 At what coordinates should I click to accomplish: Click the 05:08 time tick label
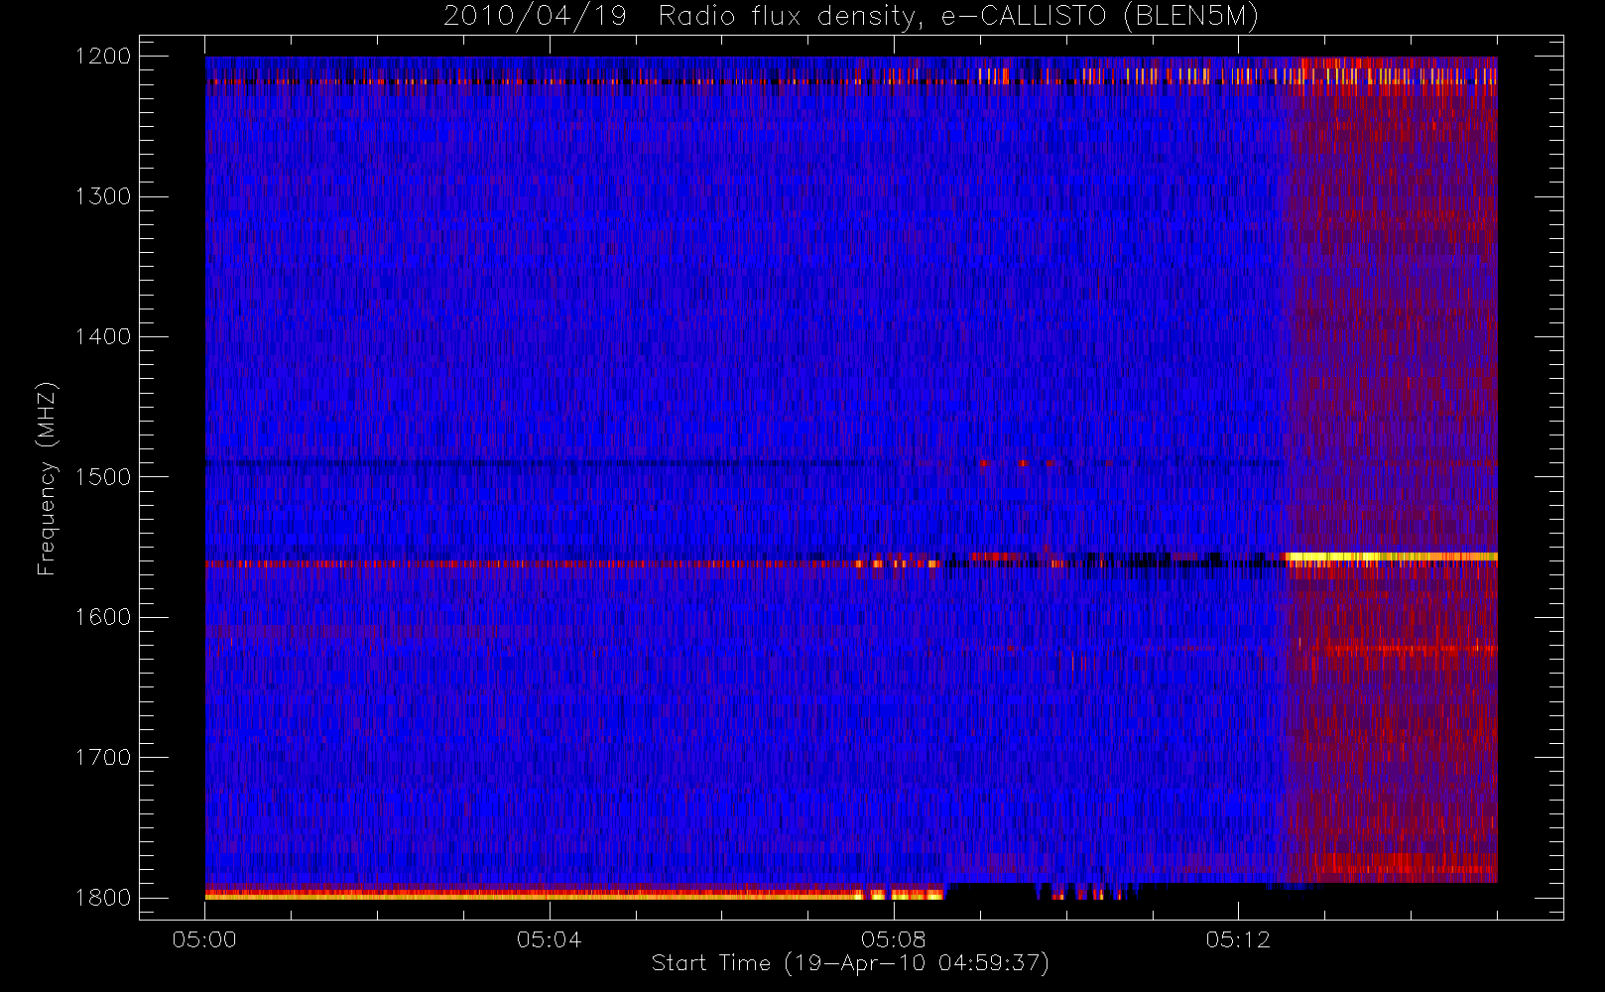tap(893, 939)
